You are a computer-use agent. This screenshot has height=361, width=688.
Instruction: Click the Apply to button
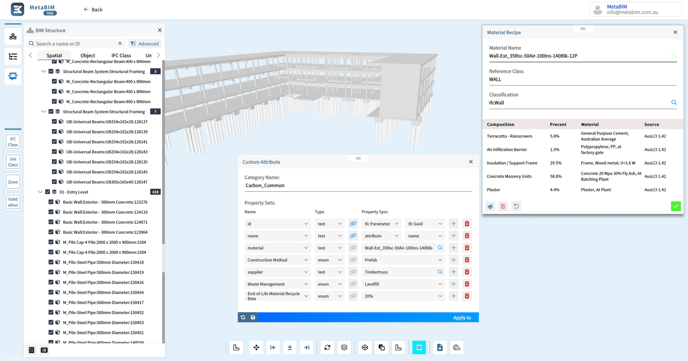coord(462,318)
